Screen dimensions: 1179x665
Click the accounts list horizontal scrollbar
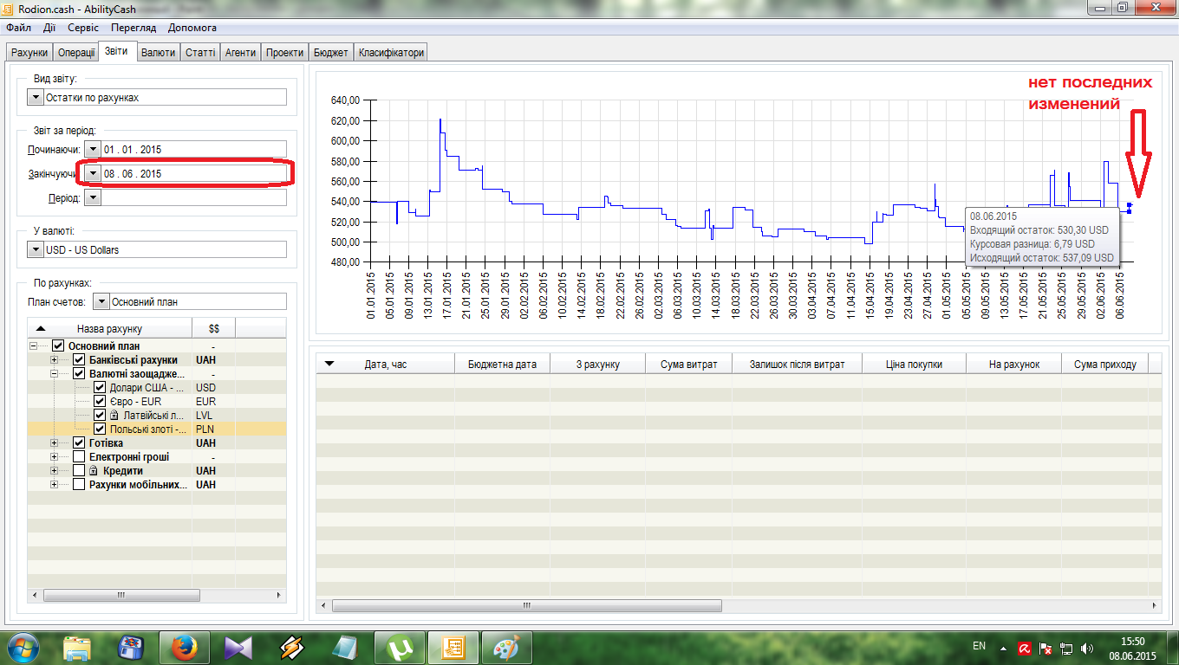point(121,596)
